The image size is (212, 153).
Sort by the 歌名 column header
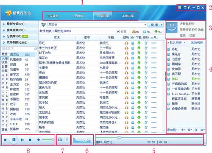(x=57, y=38)
